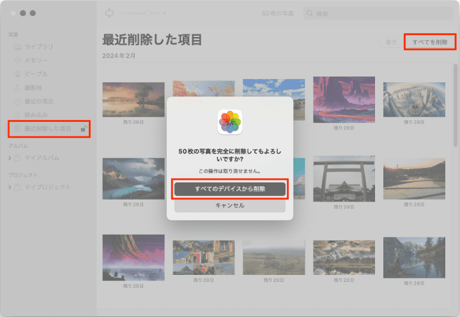This screenshot has width=460, height=317.
Task: Click the 最近削除した項目 page heading
Action: [x=152, y=40]
